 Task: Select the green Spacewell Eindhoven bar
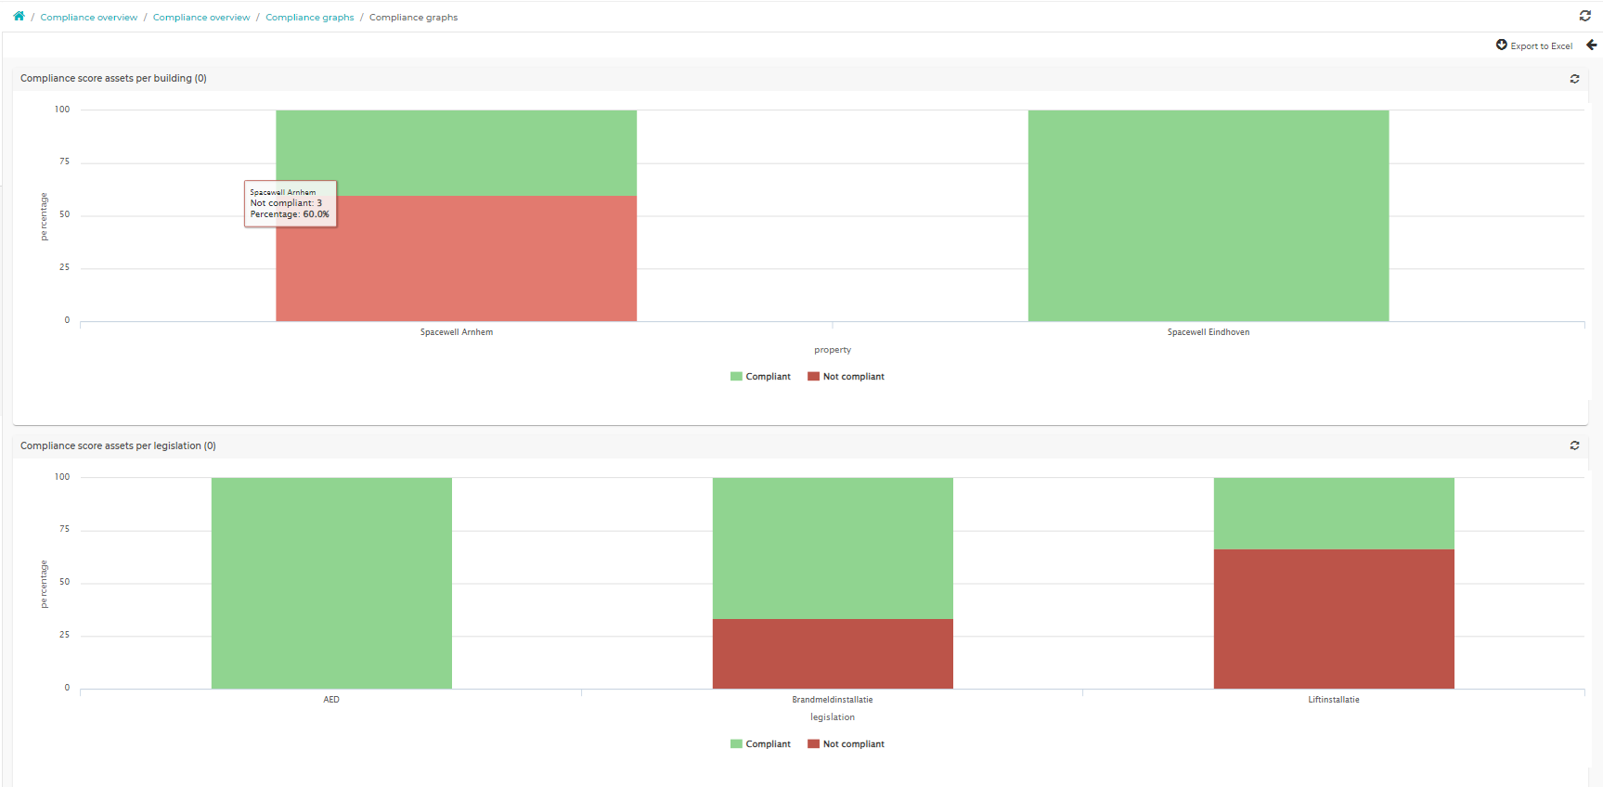[1209, 216]
